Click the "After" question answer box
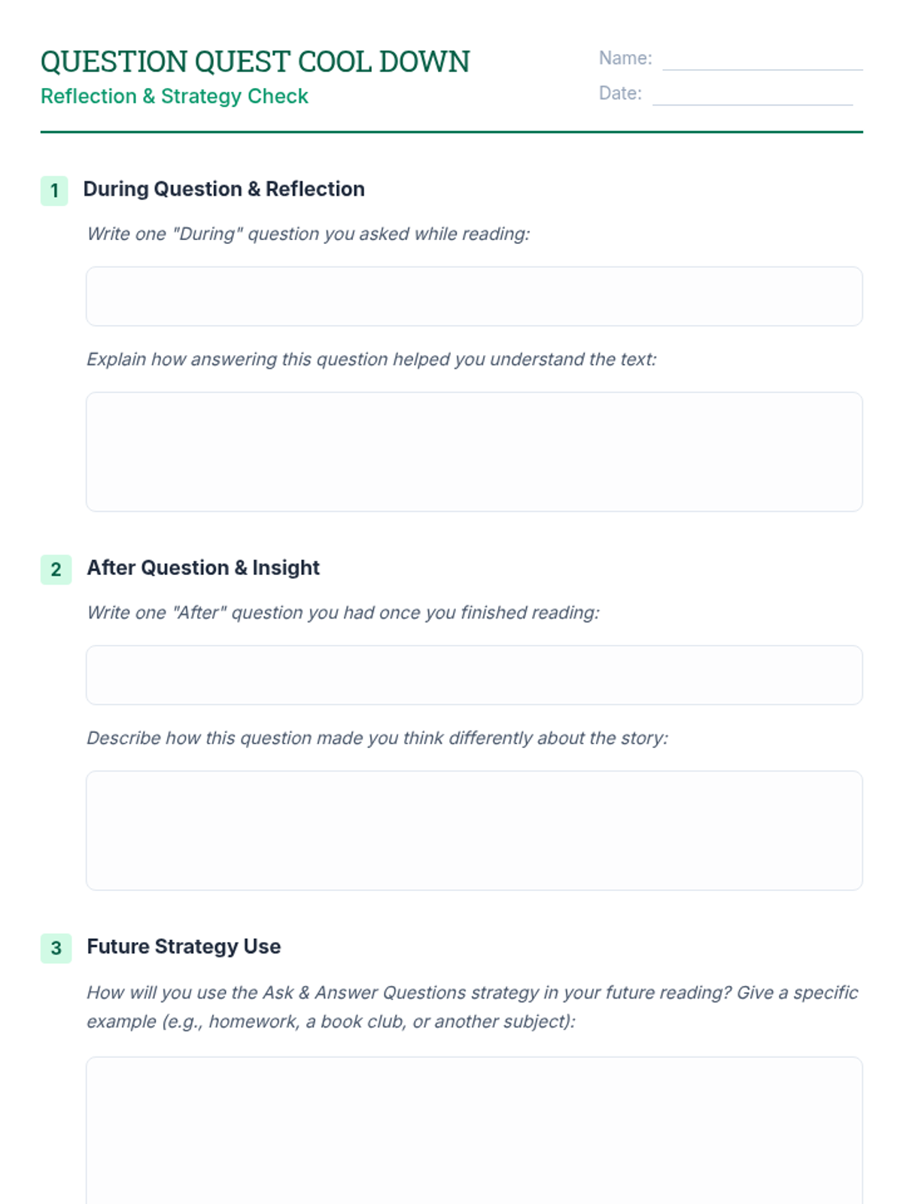 (474, 675)
